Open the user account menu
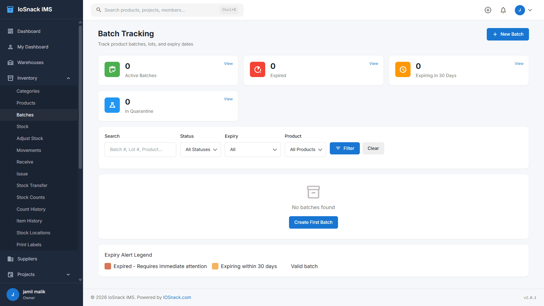The image size is (544, 306). point(523,10)
